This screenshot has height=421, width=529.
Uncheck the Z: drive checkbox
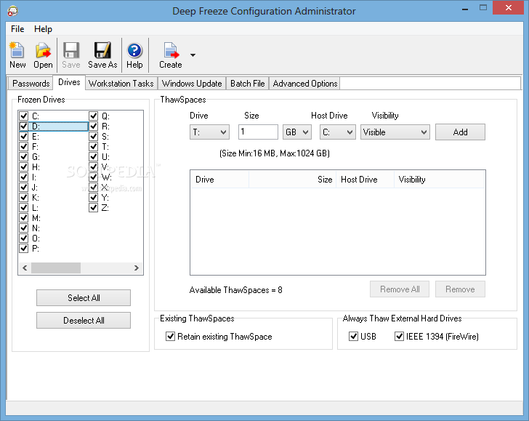pos(94,208)
